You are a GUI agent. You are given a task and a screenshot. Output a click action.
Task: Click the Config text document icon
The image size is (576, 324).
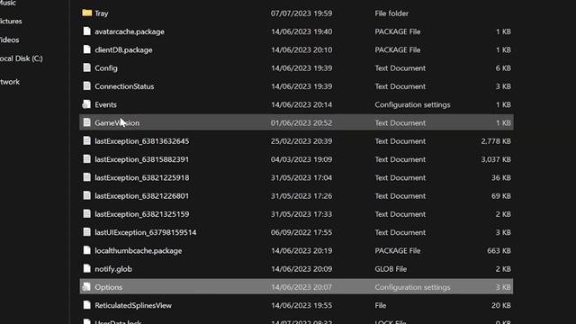click(86, 68)
